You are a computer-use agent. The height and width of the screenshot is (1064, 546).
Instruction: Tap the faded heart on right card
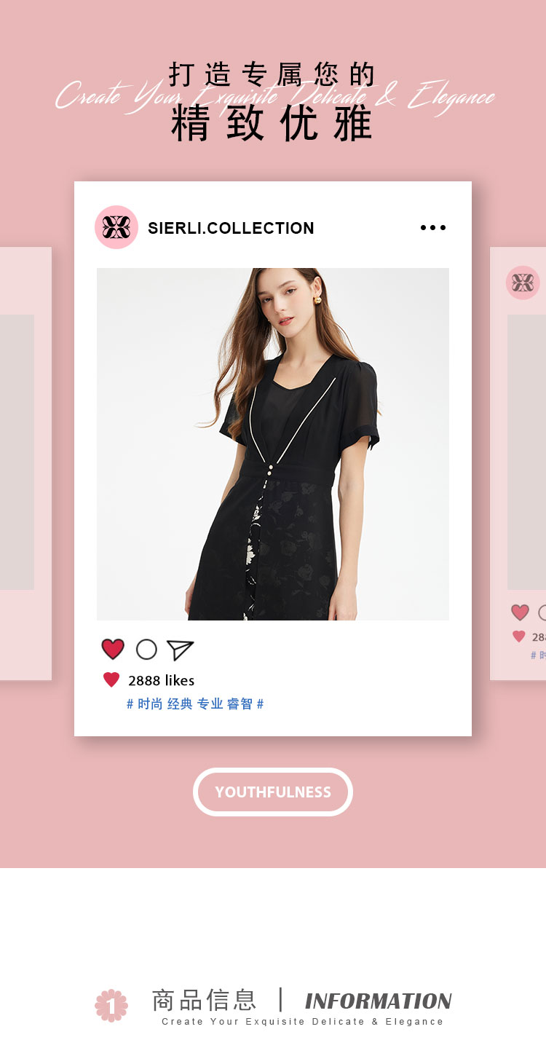pos(520,612)
